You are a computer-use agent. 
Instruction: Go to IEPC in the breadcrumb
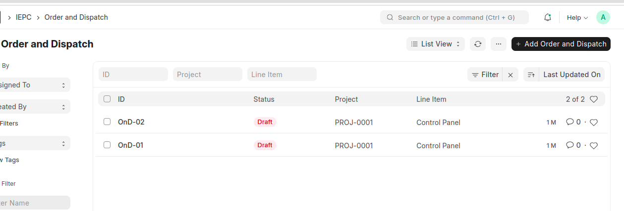point(23,17)
